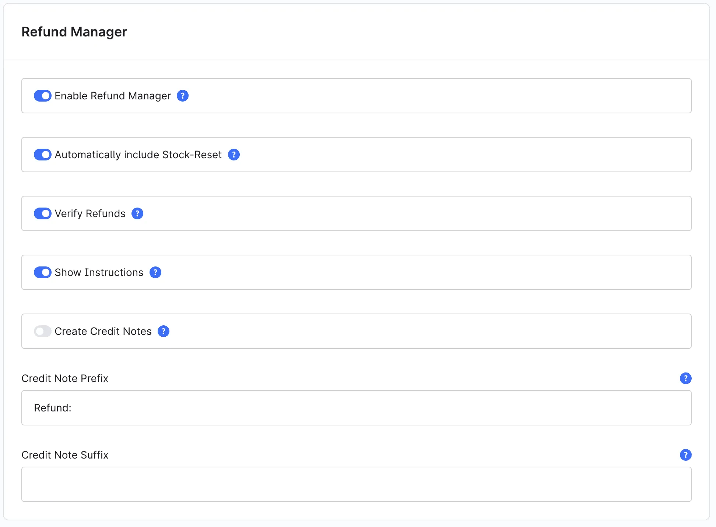Click help icon for Credit Note Suffix
The image size is (716, 527).
point(686,455)
